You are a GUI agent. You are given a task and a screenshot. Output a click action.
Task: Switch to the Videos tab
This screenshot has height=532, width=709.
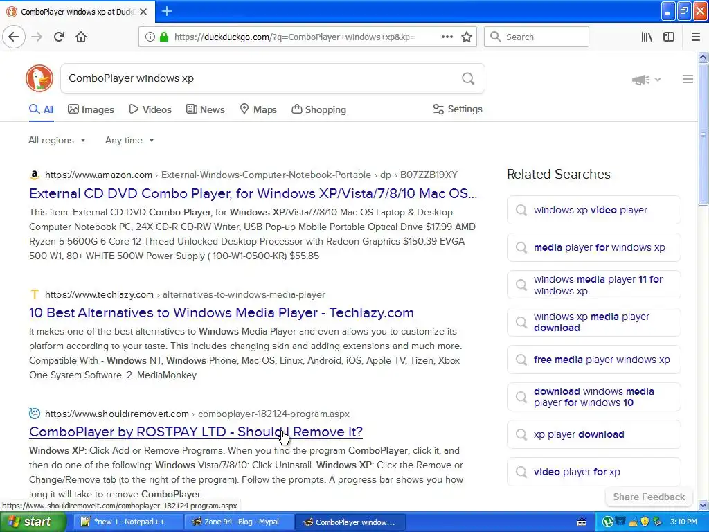click(x=150, y=109)
